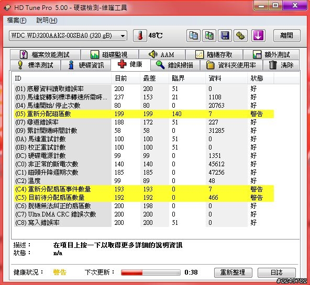Click the 48℃ temperature reading

(x=156, y=36)
